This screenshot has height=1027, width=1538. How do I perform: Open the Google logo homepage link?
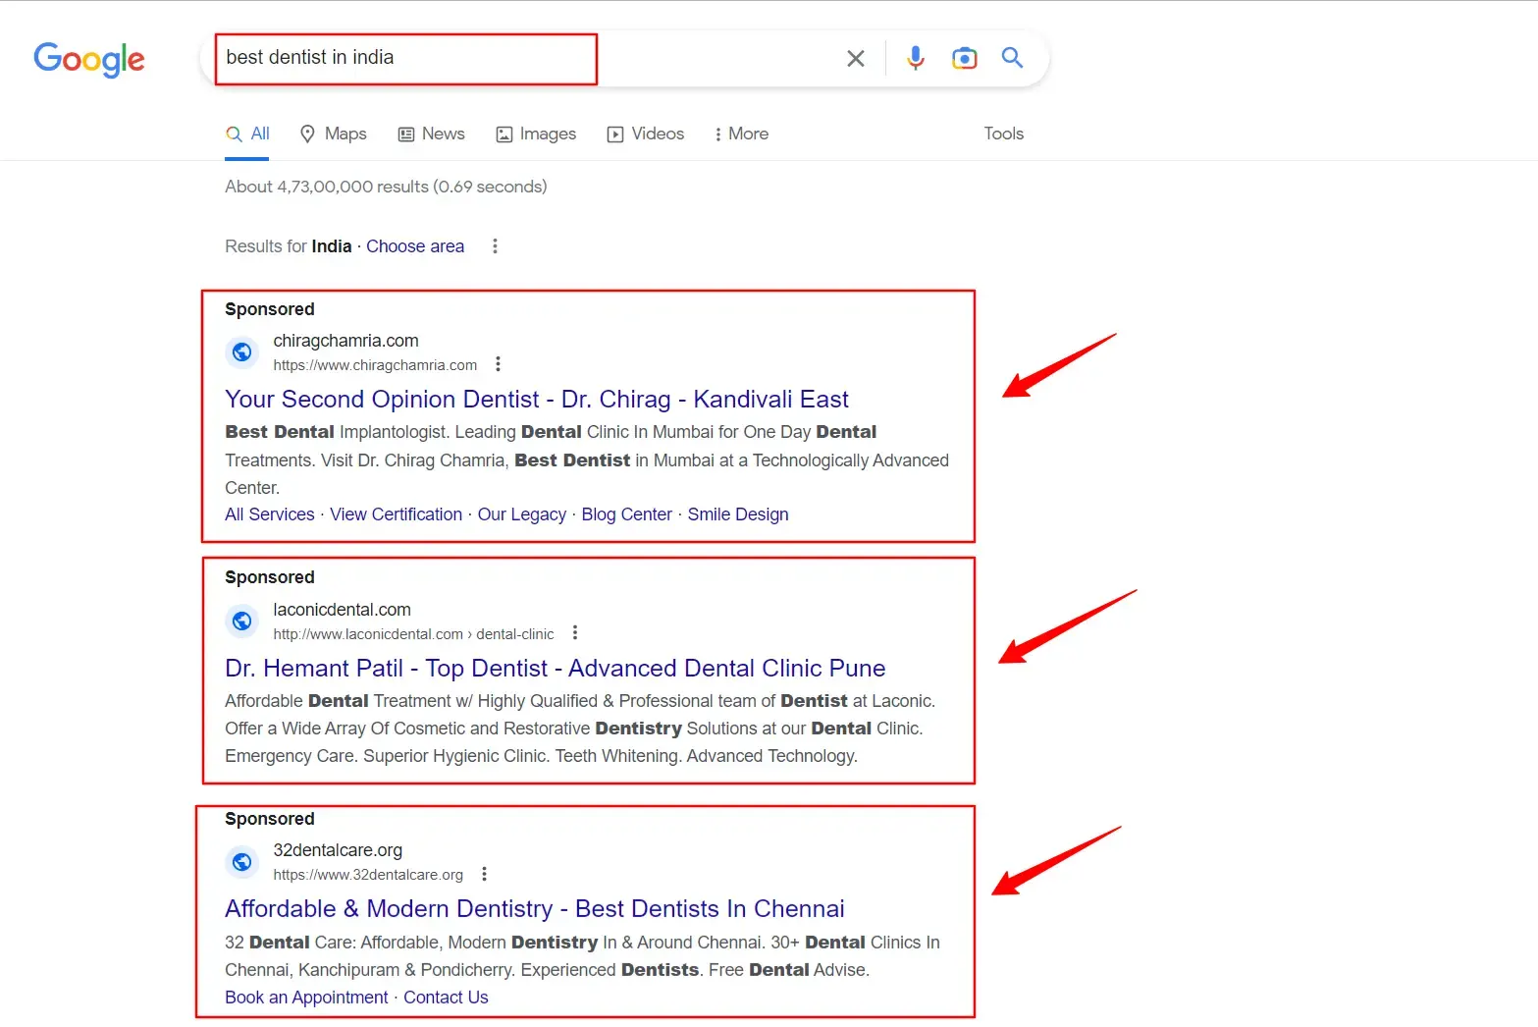(89, 59)
